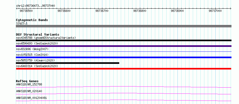This screenshot has height=104, width=239.
Task: Click the left arrowhead of the ruler
Action: [17, 9]
